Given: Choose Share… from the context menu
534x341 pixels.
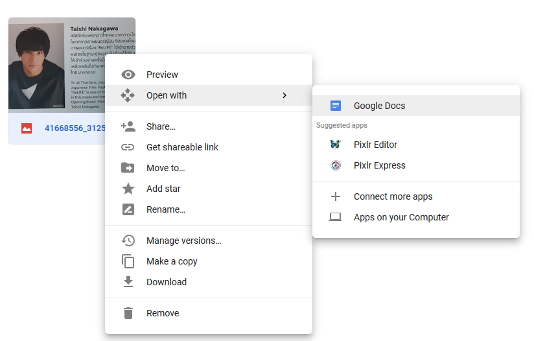Looking at the screenshot, I should pos(161,126).
